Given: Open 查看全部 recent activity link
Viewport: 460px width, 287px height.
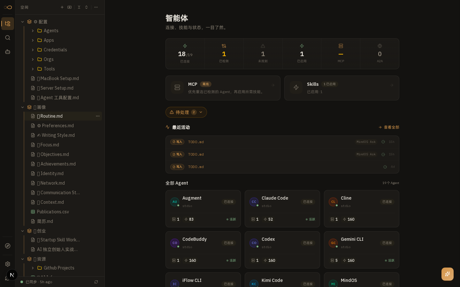Looking at the screenshot, I should [x=389, y=127].
